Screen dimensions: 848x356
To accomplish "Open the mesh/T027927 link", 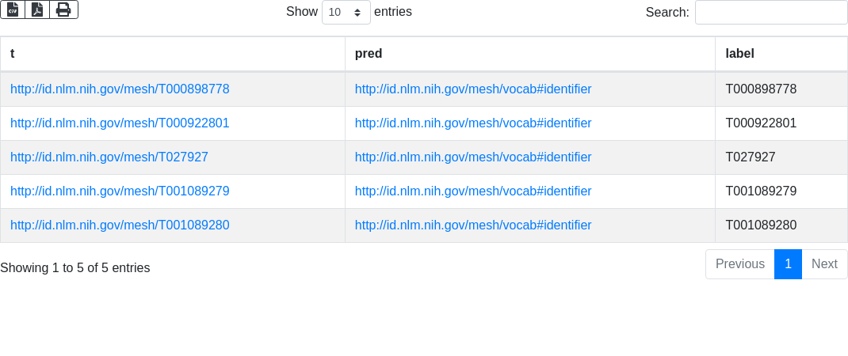I will 109,157.
